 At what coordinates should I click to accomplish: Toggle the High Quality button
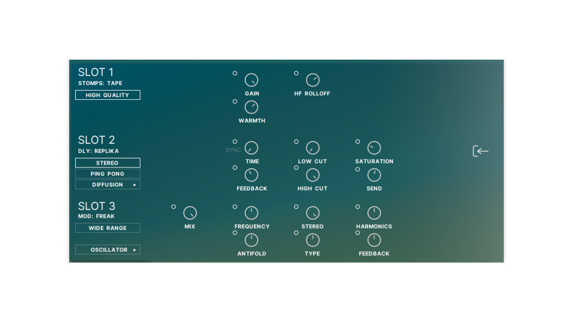pyautogui.click(x=107, y=95)
